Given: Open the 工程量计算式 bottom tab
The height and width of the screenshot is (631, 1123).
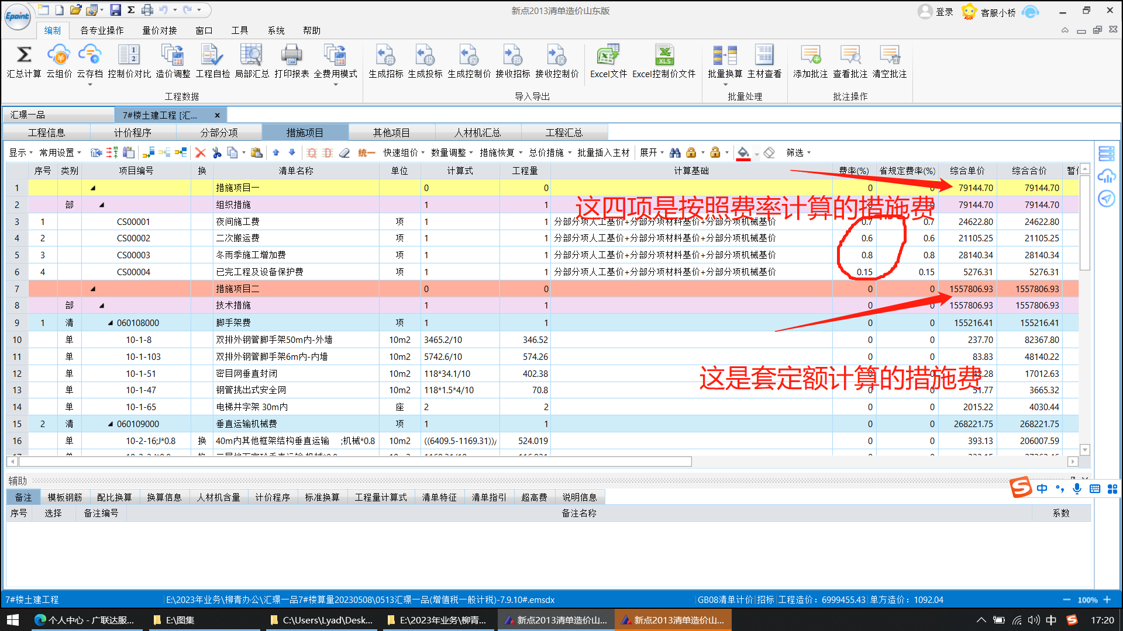Looking at the screenshot, I should pos(381,497).
